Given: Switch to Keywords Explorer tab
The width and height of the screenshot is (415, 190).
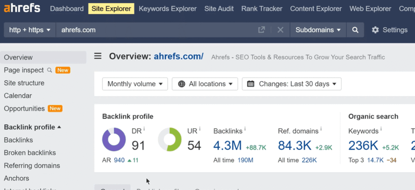Looking at the screenshot, I should (168, 9).
